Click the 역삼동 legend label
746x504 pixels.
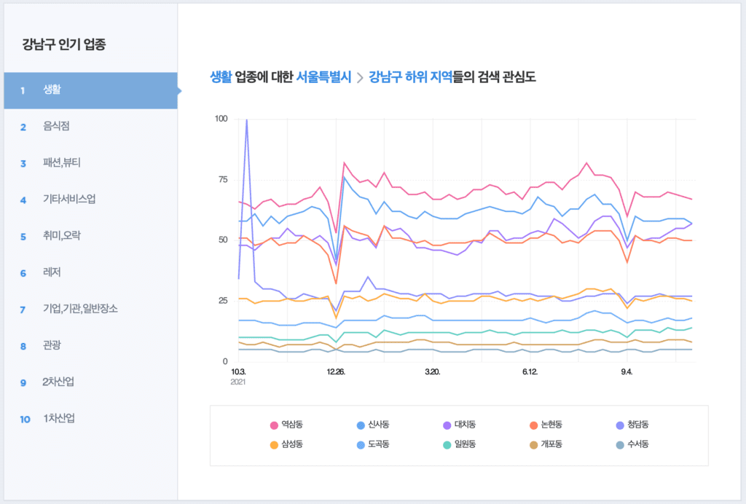tap(292, 425)
